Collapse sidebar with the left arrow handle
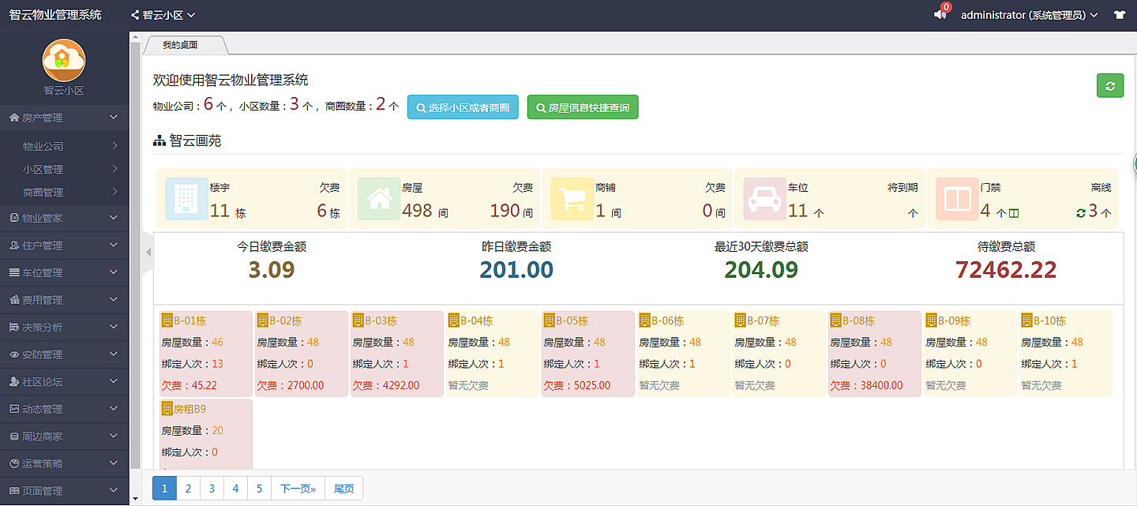Viewport: 1137px width, 506px height. tap(148, 252)
